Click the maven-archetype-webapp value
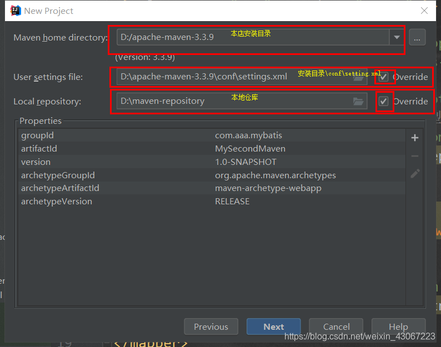Viewport: 441px width, 347px height. coord(268,188)
